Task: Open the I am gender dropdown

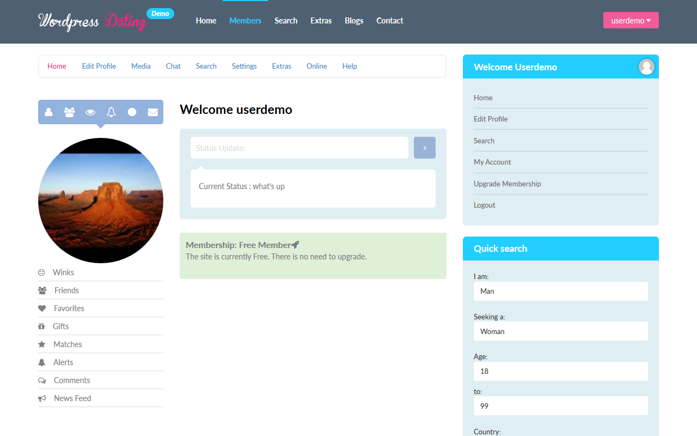Action: pos(561,291)
